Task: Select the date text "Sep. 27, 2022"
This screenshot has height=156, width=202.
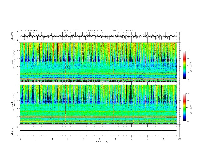Action: [x=71, y=31]
